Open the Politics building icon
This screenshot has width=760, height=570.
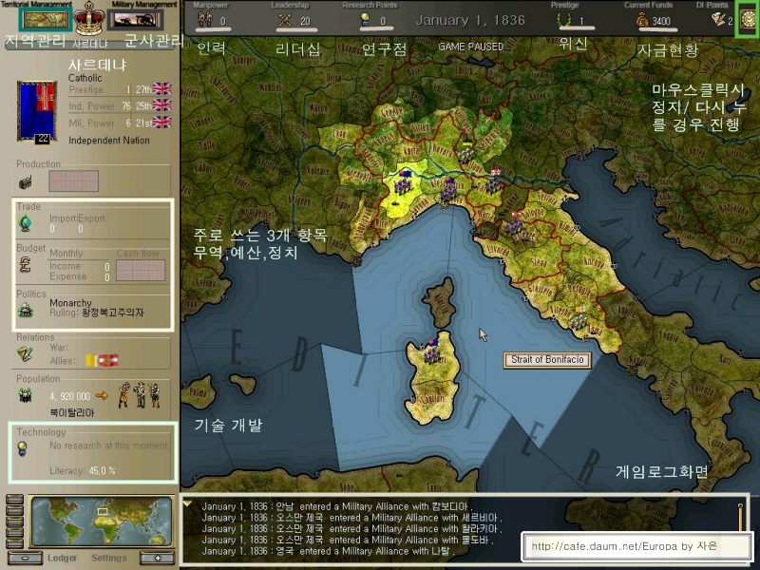26,311
